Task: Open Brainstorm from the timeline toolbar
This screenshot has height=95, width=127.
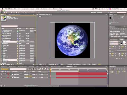Action: [45, 69]
